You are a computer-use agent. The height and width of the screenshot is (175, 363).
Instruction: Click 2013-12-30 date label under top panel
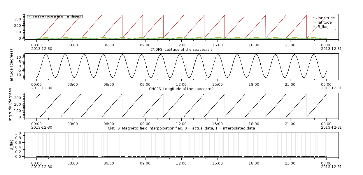point(42,49)
